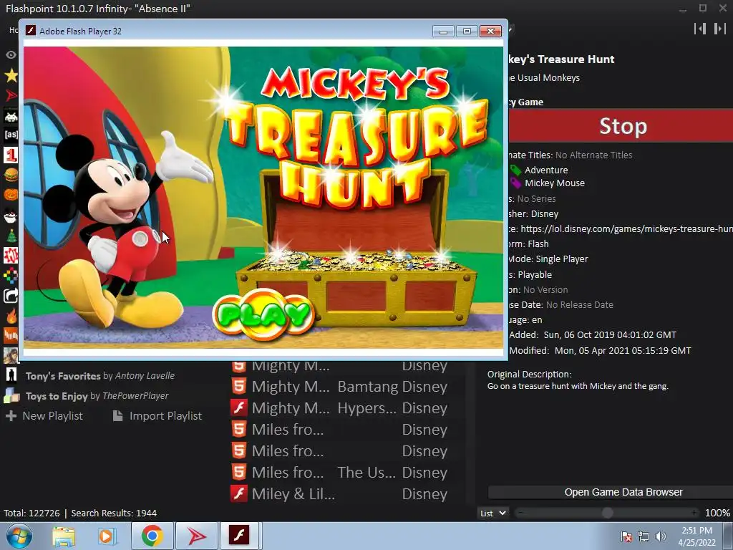Viewport: 733px width, 550px height.
Task: Click Search Results: 1944 in status bar
Action: 114,513
